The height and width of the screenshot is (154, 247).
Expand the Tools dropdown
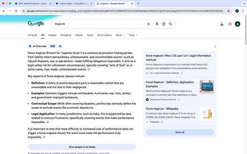(x=133, y=35)
